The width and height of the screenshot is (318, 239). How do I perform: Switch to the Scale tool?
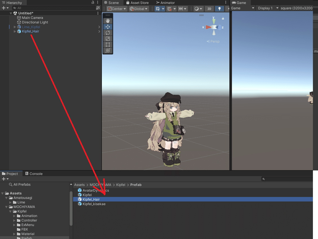pos(108,39)
